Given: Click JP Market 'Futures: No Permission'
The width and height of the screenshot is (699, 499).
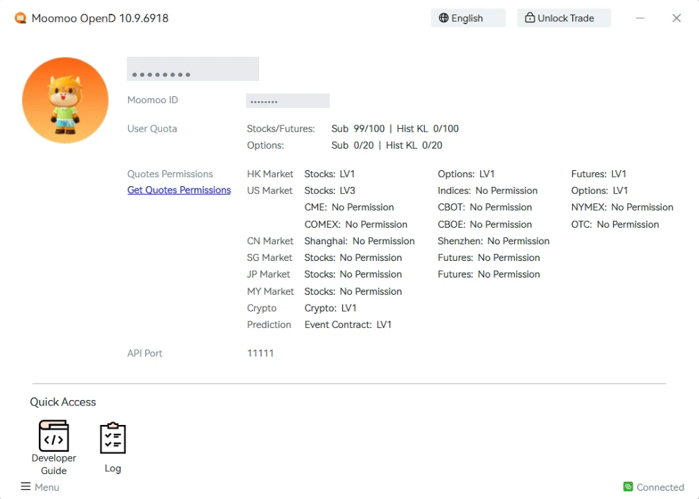Looking at the screenshot, I should [488, 275].
